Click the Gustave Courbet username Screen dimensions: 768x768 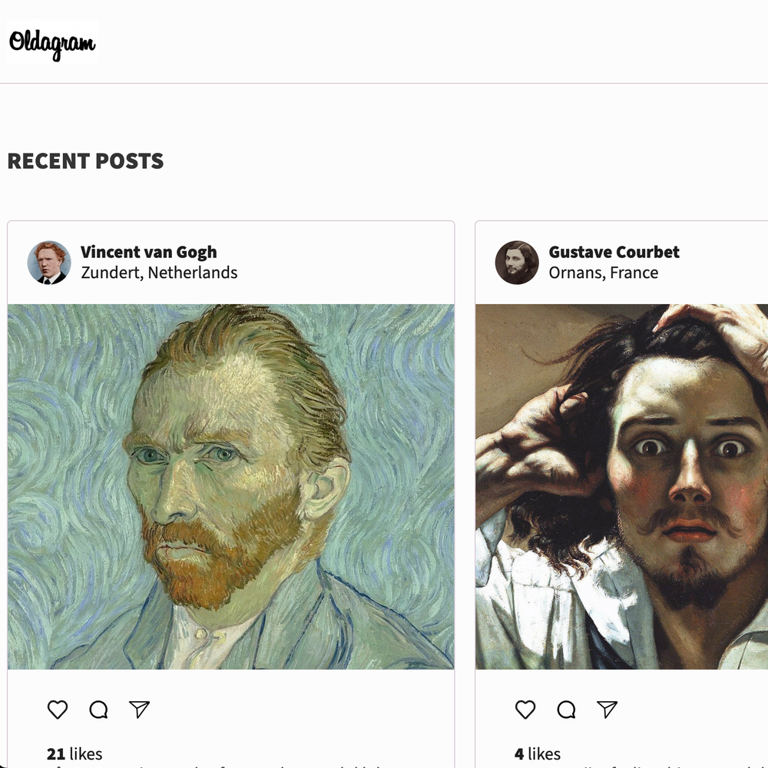pos(614,252)
